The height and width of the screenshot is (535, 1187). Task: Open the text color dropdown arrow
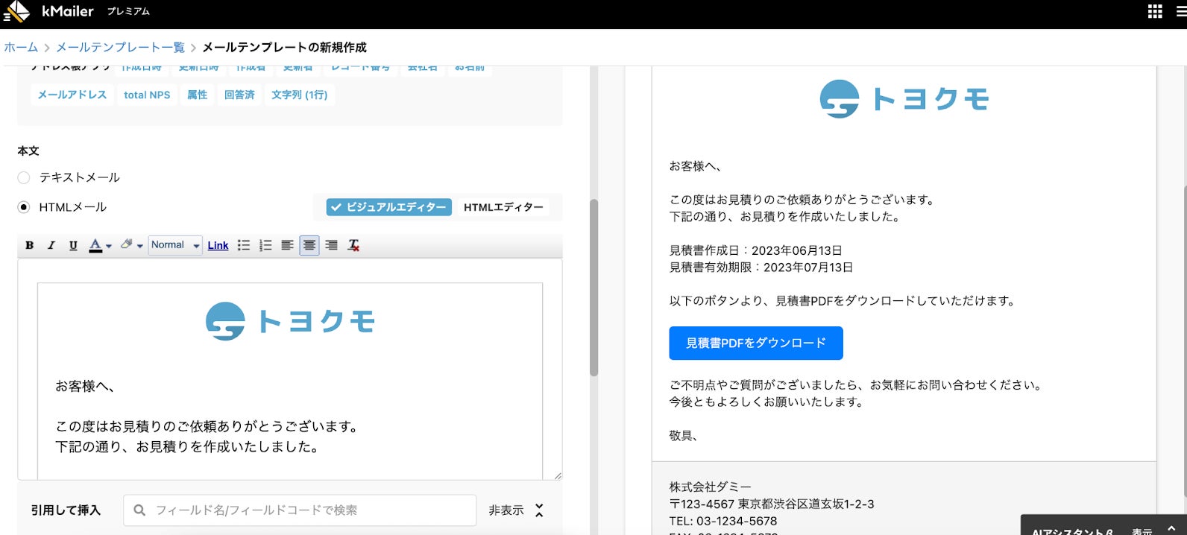pyautogui.click(x=109, y=246)
